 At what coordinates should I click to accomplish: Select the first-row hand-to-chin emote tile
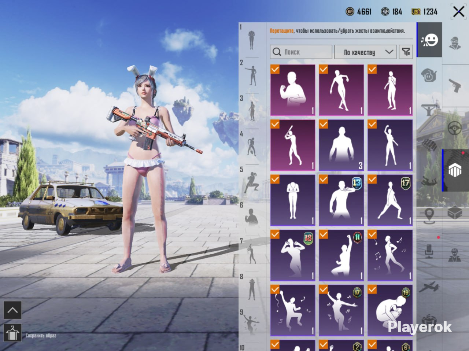(x=390, y=90)
